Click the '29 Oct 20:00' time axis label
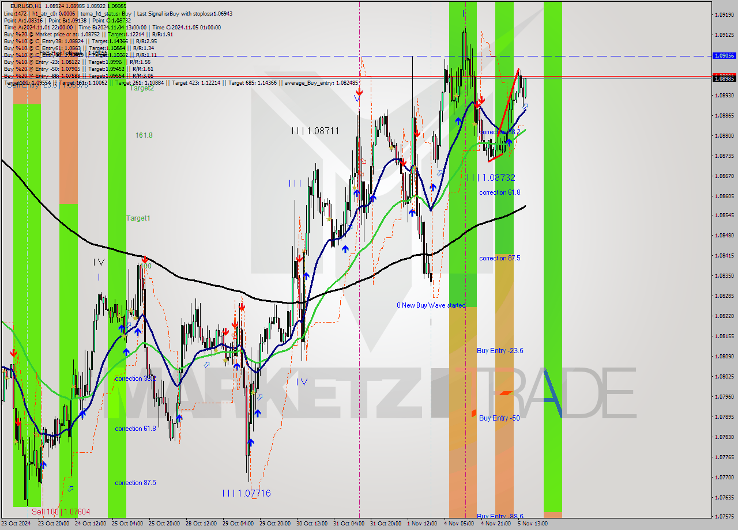 [x=274, y=524]
